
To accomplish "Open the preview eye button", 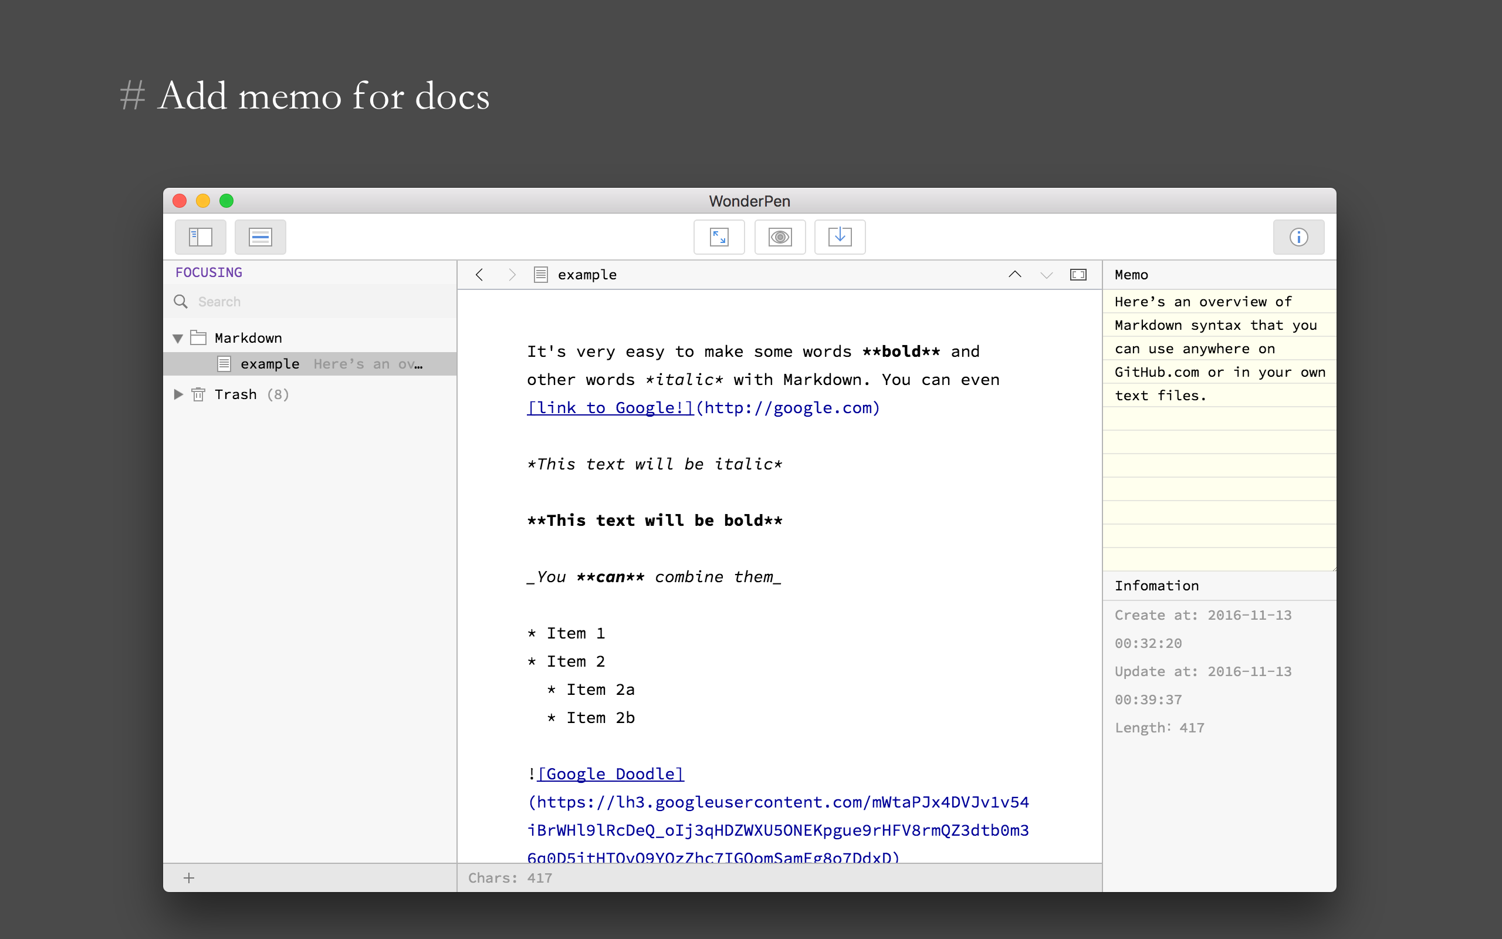I will tap(780, 237).
